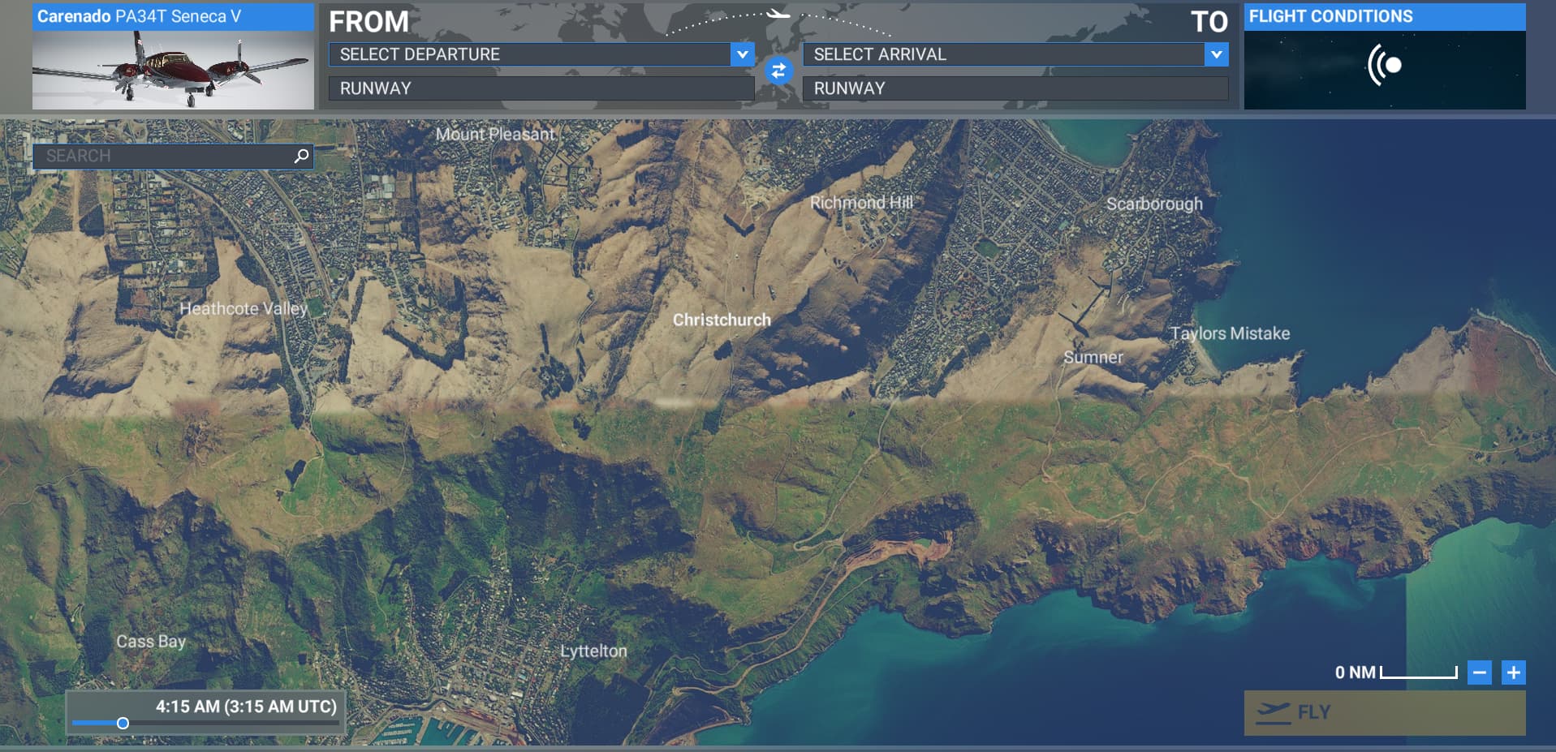Click the time of day slider handle

point(123,723)
